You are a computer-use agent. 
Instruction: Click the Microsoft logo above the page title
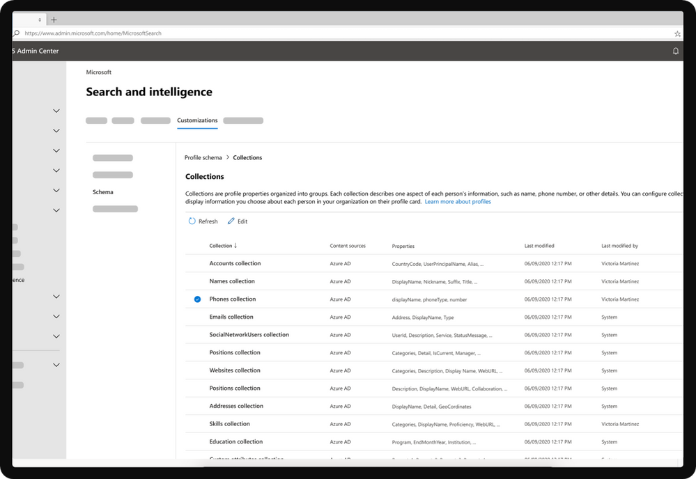99,72
